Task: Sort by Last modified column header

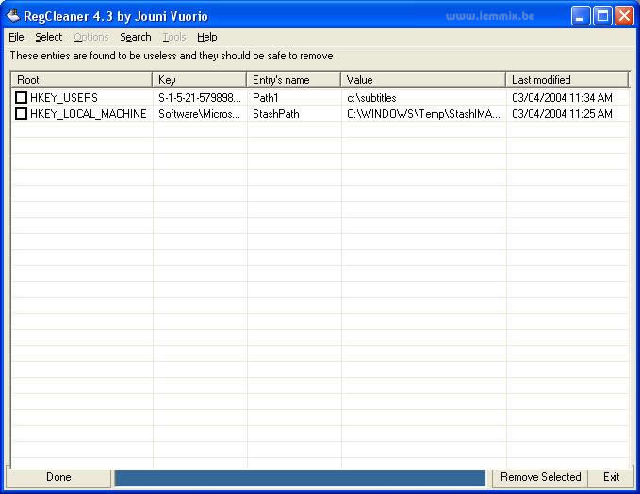Action: click(x=566, y=80)
